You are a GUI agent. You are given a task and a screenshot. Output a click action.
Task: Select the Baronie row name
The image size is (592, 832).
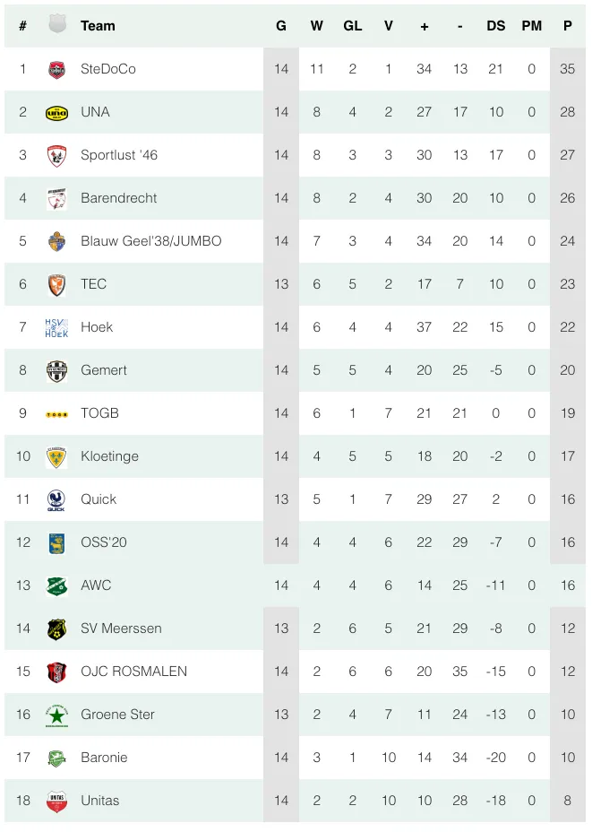(x=104, y=758)
